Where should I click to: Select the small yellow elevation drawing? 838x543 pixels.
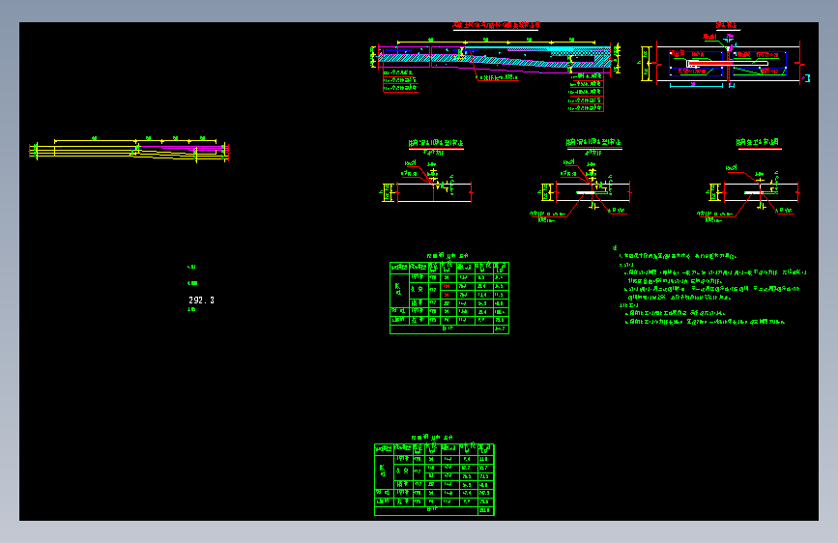(x=130, y=149)
